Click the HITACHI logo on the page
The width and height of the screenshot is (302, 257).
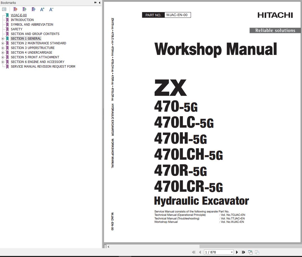point(275,15)
